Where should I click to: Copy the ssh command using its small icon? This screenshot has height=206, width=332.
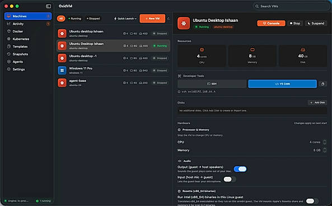[x=179, y=92]
